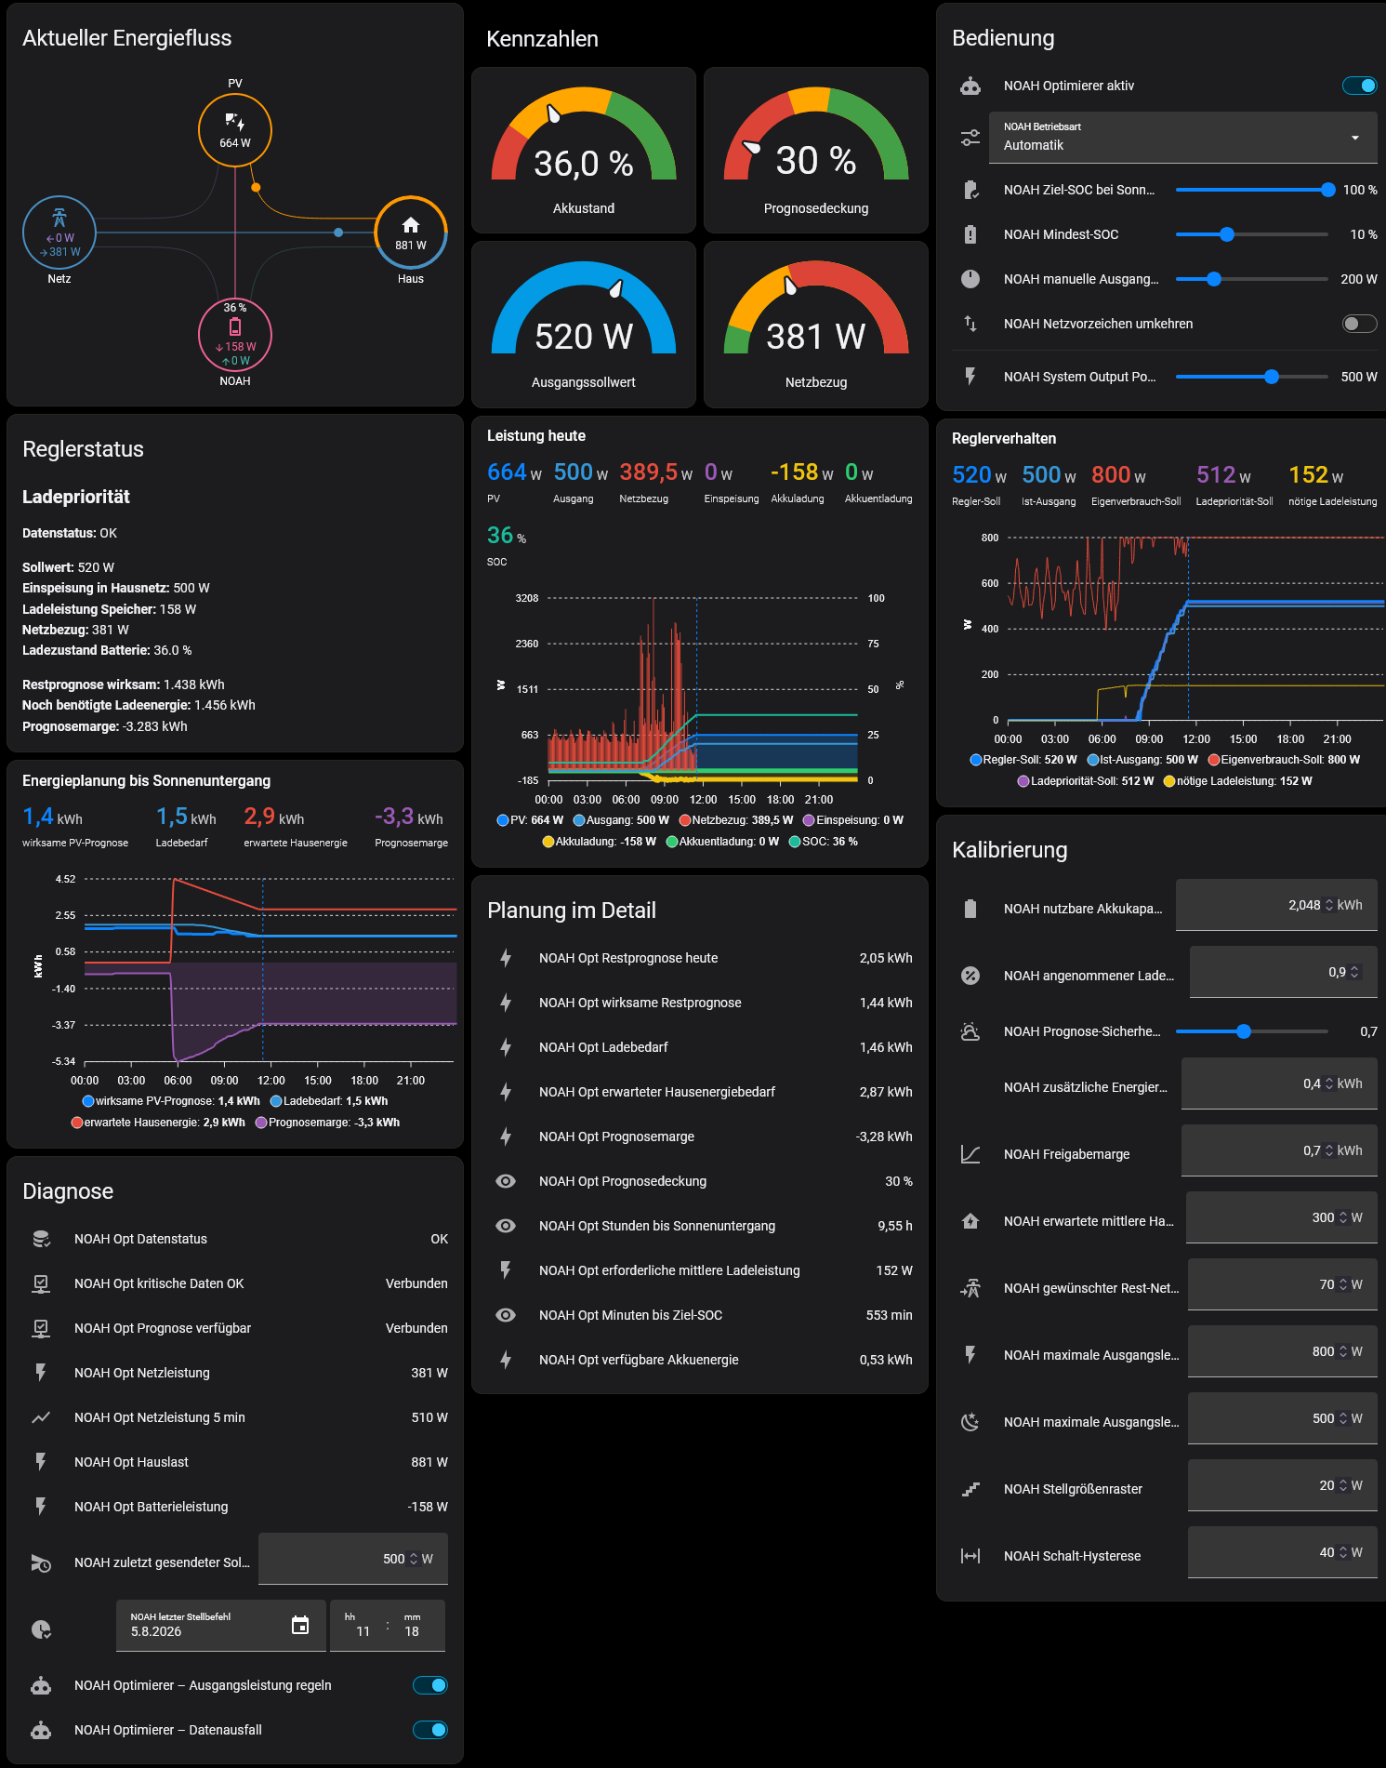Click the Netz grid tower icon

tap(59, 218)
